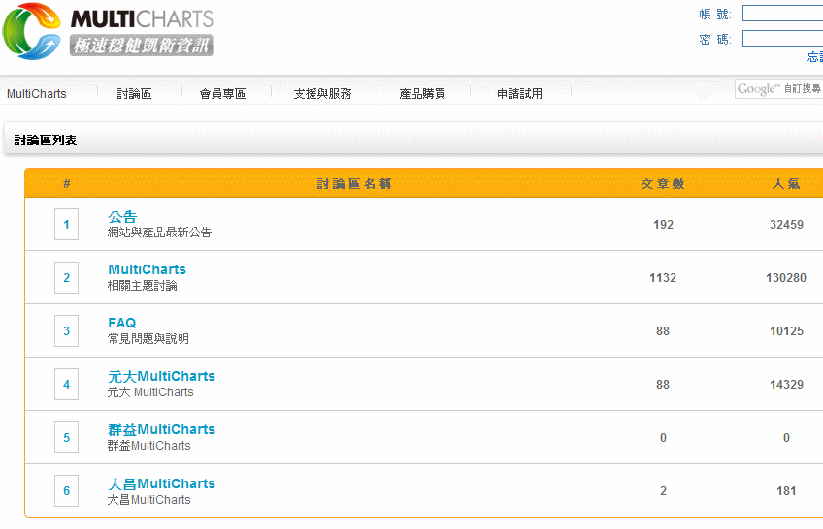The image size is (823, 529).
Task: Click the MULTICHARTS brand banner
Action: [142, 32]
